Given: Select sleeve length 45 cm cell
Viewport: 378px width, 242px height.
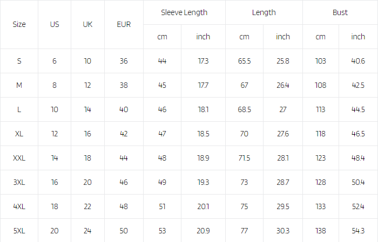Looking at the screenshot, I should click(x=162, y=85).
